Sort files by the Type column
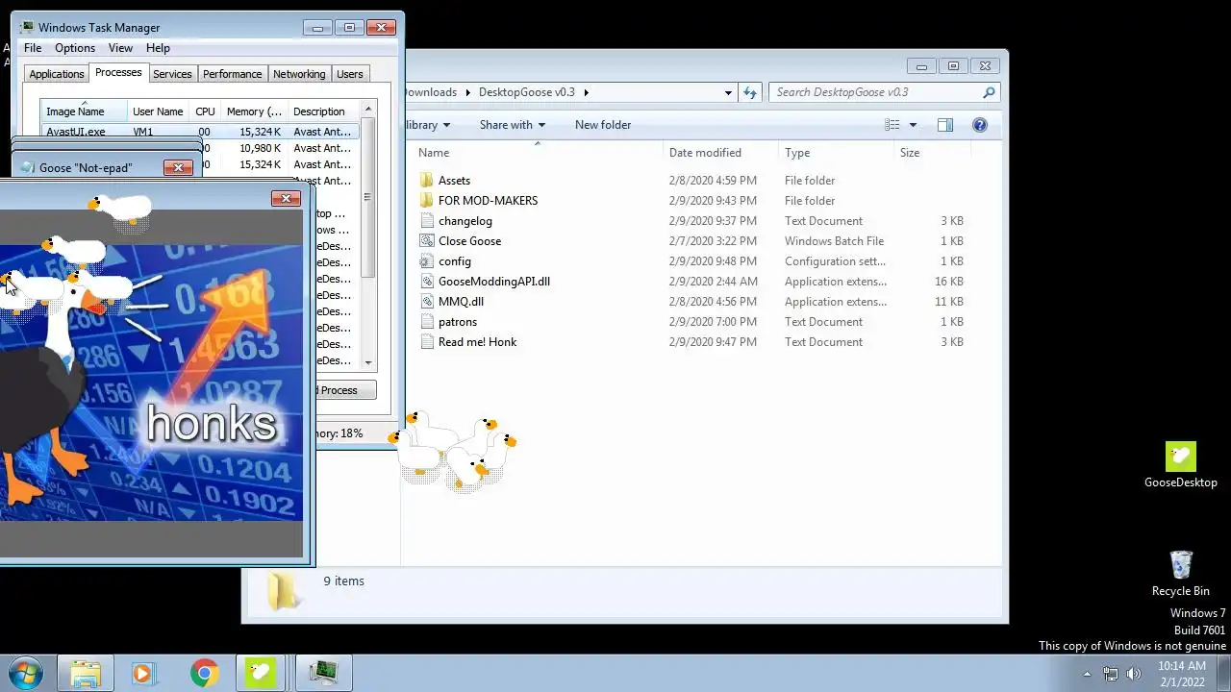Image resolution: width=1231 pixels, height=692 pixels. click(x=836, y=153)
